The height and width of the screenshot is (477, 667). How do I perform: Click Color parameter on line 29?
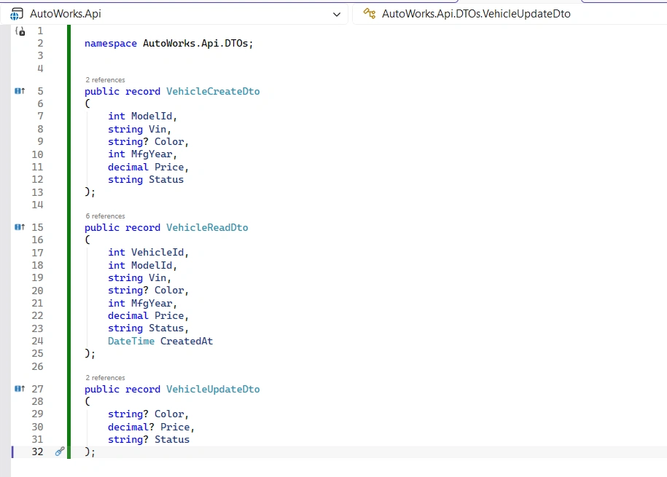[x=169, y=414]
